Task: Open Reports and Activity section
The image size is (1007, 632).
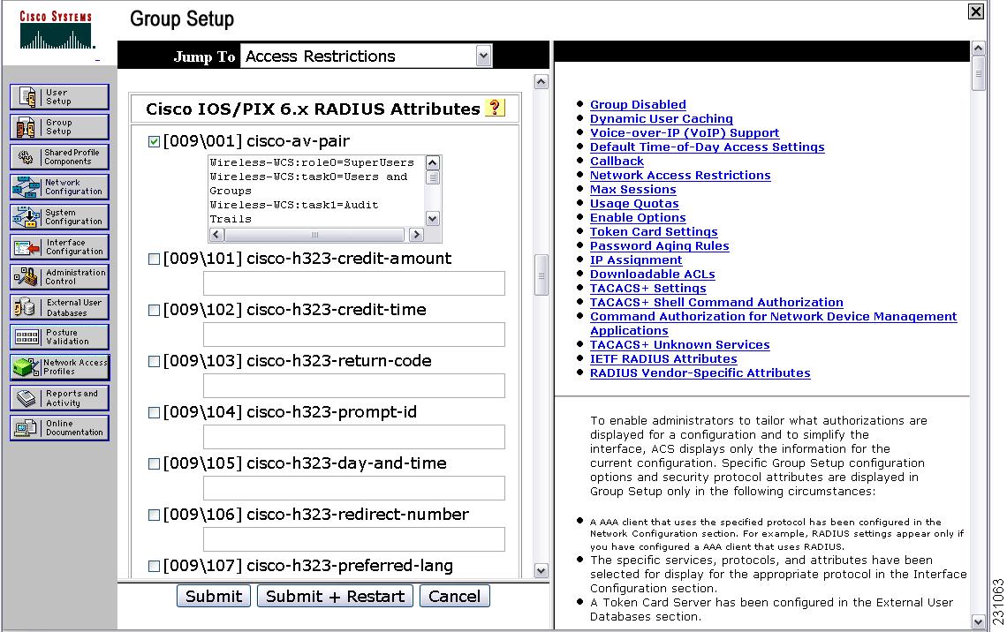Action: tap(59, 398)
